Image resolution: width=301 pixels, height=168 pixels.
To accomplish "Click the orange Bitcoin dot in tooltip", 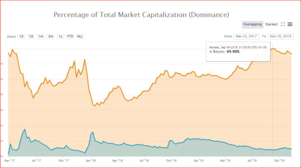I will [x=211, y=52].
